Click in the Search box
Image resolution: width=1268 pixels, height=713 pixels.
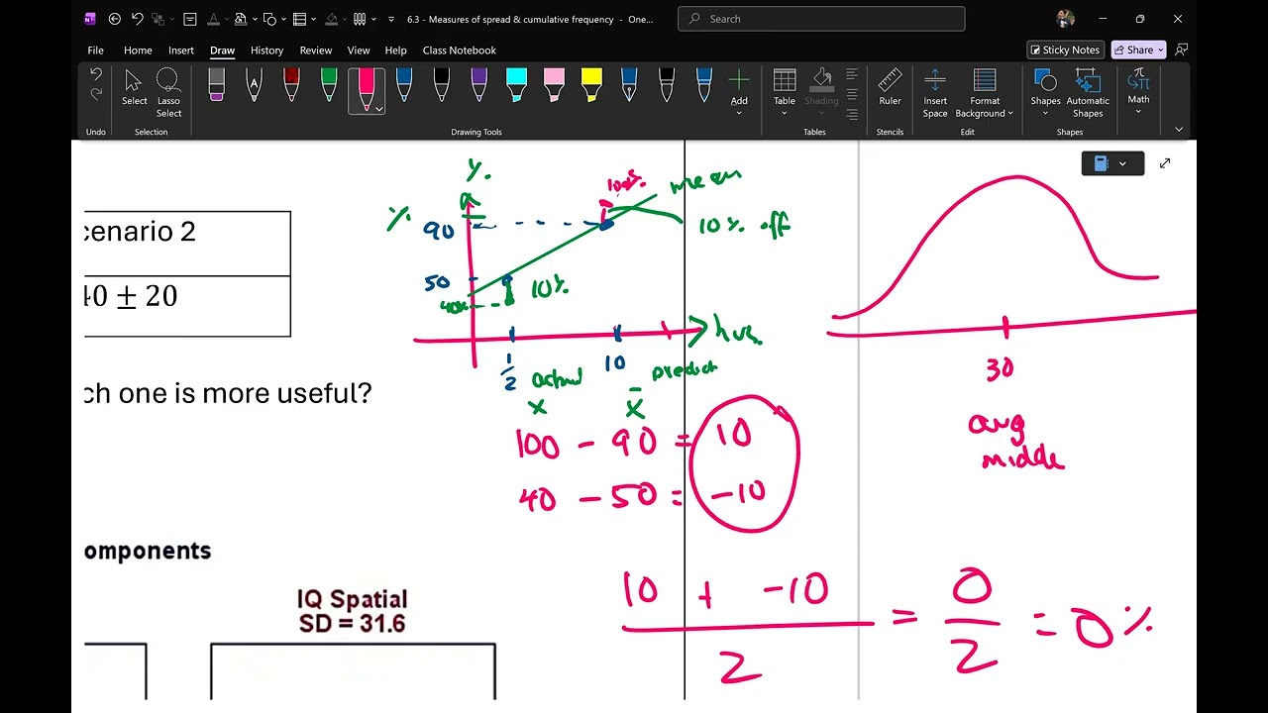(821, 19)
